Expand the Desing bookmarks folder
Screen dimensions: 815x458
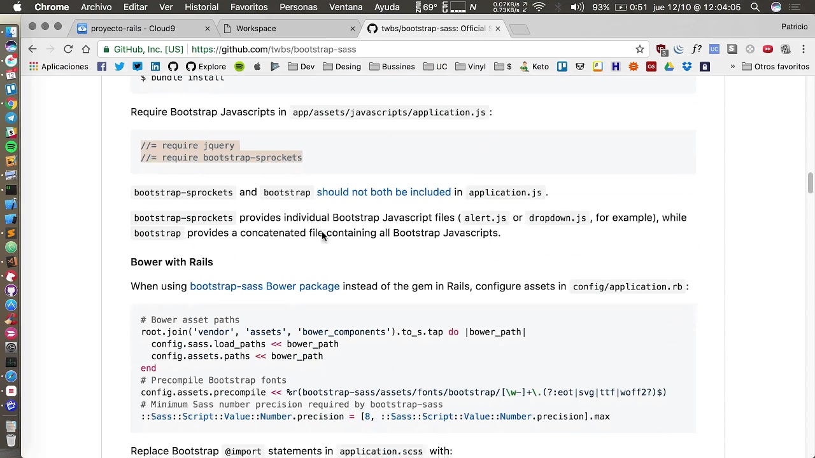coord(342,67)
